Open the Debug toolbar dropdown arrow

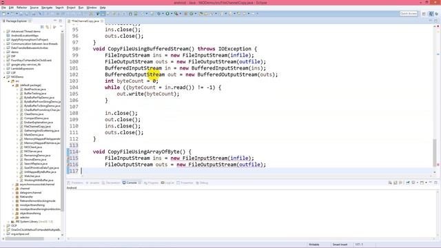click(x=163, y=14)
